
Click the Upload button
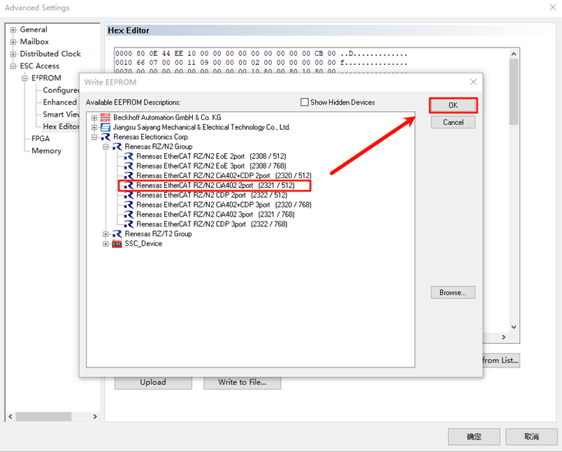pyautogui.click(x=153, y=383)
